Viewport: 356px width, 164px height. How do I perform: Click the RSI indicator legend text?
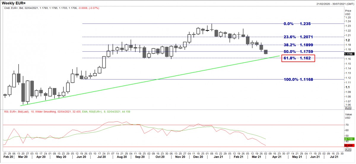(67, 112)
